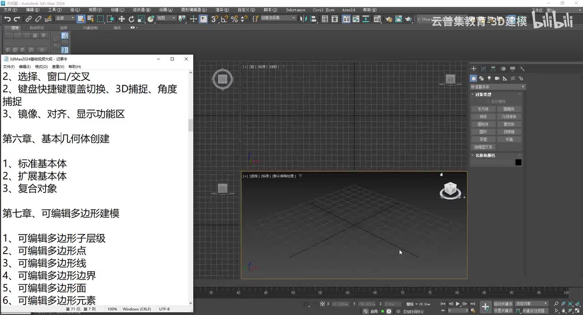
Task: Click the Mirror tool icon
Action: click(303, 19)
